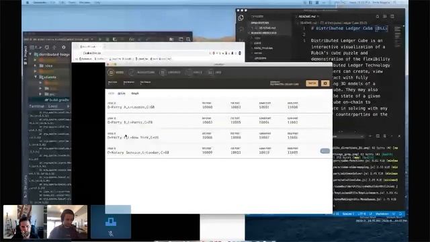Screen dimensions: 430x242
Task: Click muted participant placeholder tile
Action: (x=111, y=222)
